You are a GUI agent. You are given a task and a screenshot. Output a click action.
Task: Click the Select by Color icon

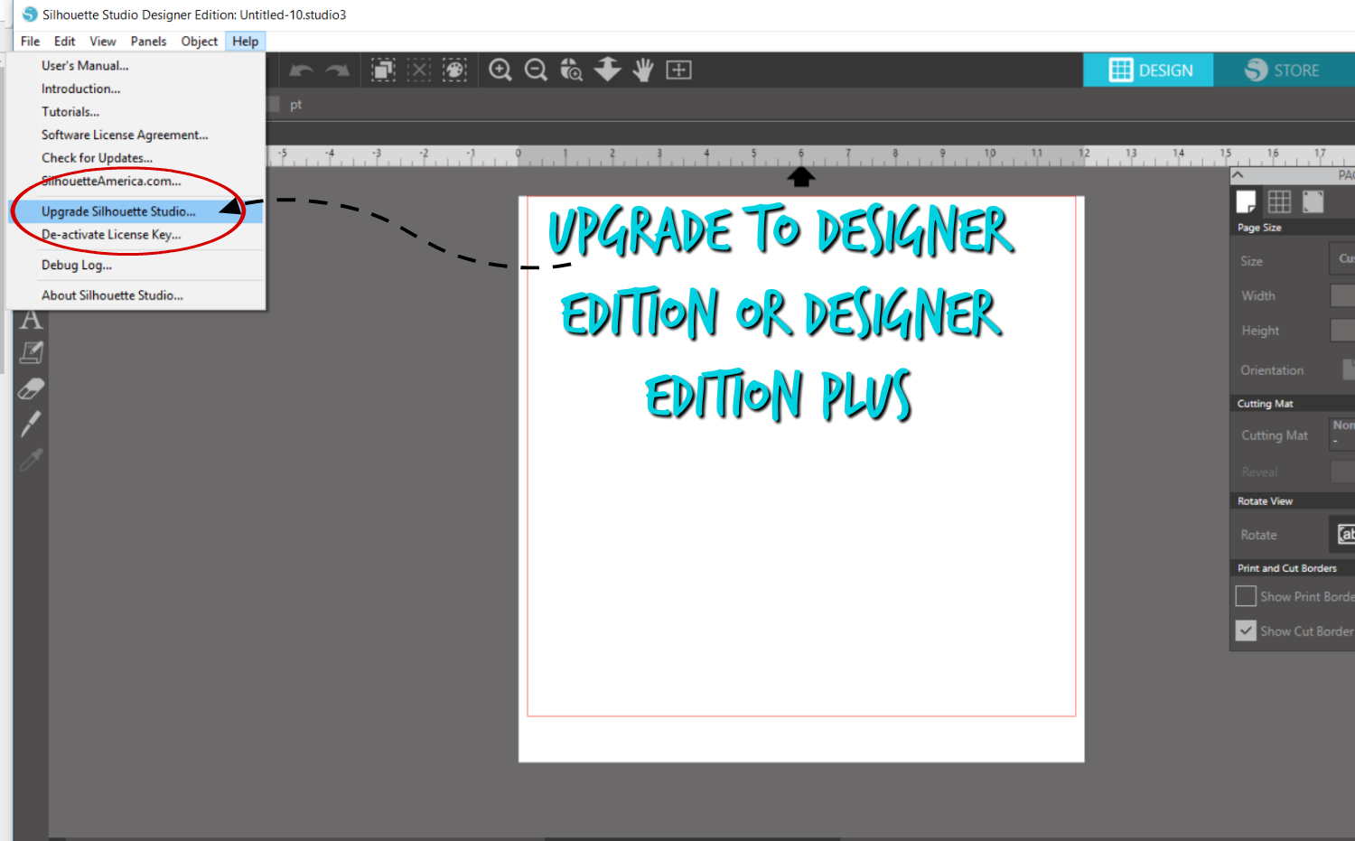coord(454,70)
